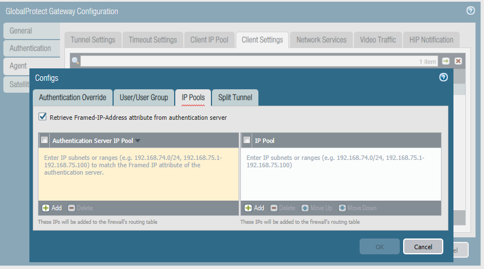Click the '1 item' count text

[x=427, y=62]
